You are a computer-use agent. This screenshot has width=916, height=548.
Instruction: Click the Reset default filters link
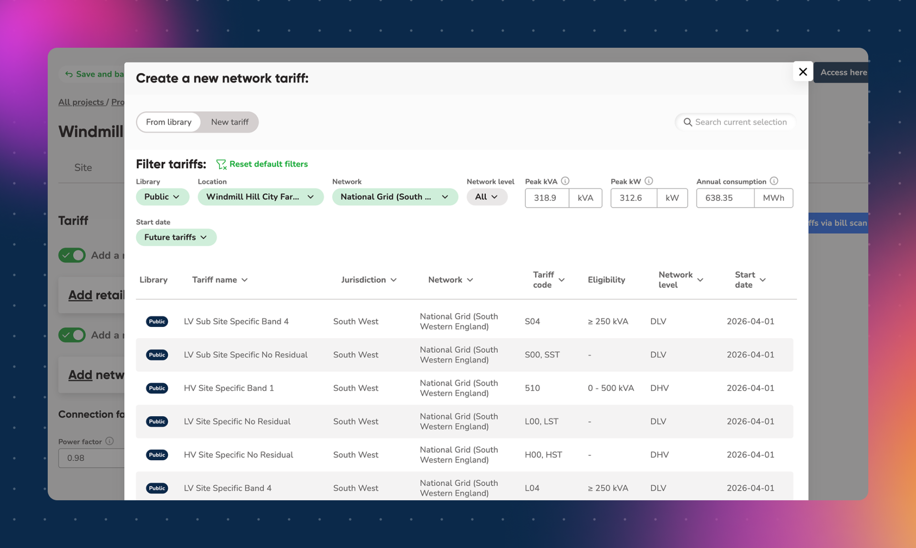point(268,164)
